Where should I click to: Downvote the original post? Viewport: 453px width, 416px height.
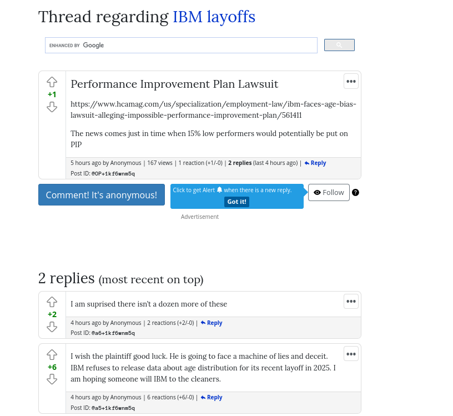click(52, 107)
